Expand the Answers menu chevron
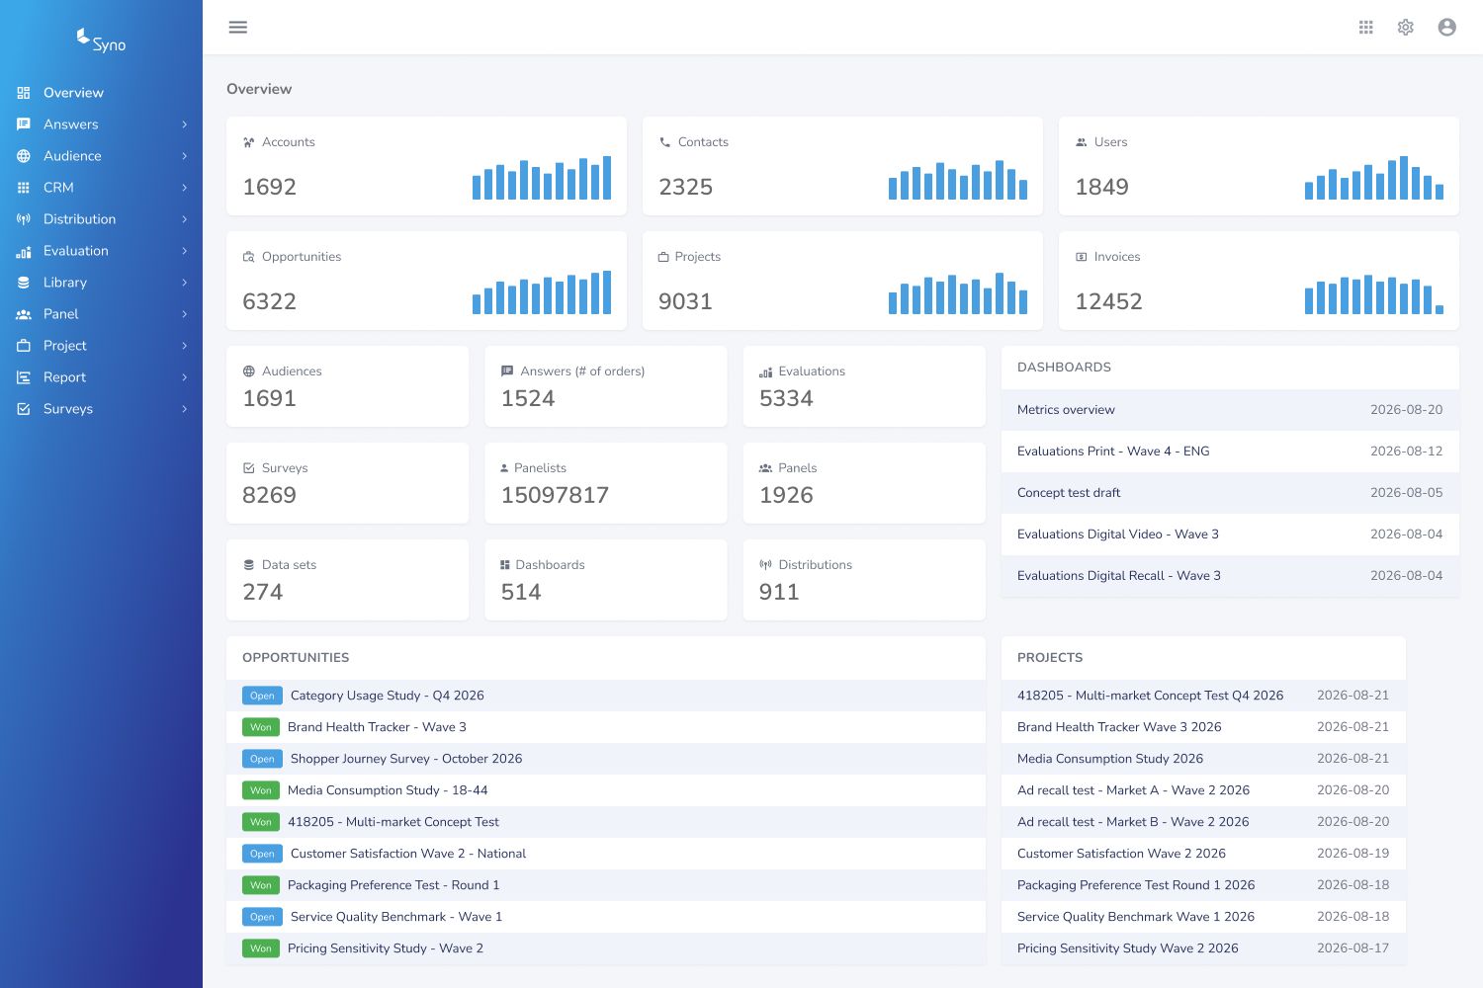 pos(184,124)
